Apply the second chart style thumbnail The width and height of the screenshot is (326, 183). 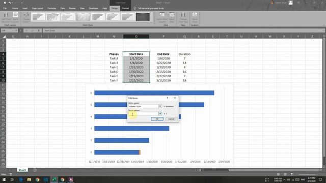tap(53, 17)
